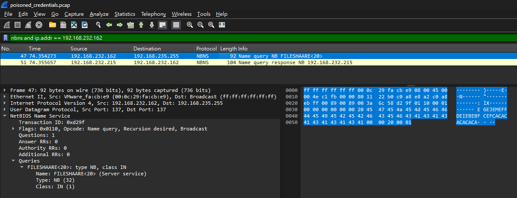Click hex offset 0030 row
517x198 pixels.
click(x=291, y=109)
